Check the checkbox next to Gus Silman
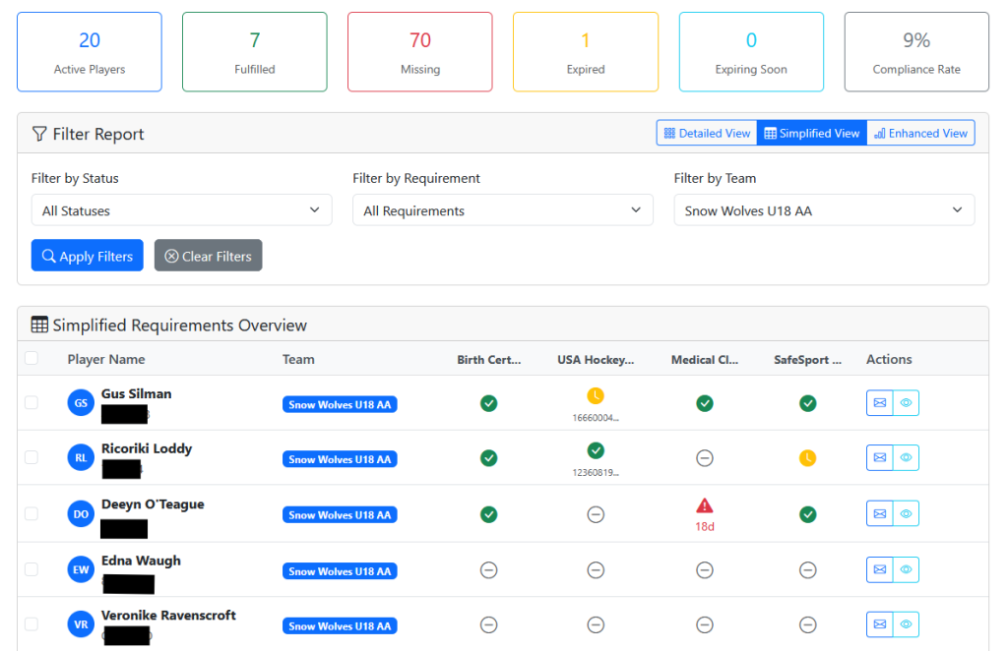 [x=31, y=402]
